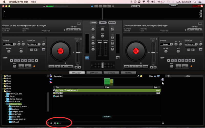Click the CONFIG button
The image size is (205, 128).
pos(173,5)
